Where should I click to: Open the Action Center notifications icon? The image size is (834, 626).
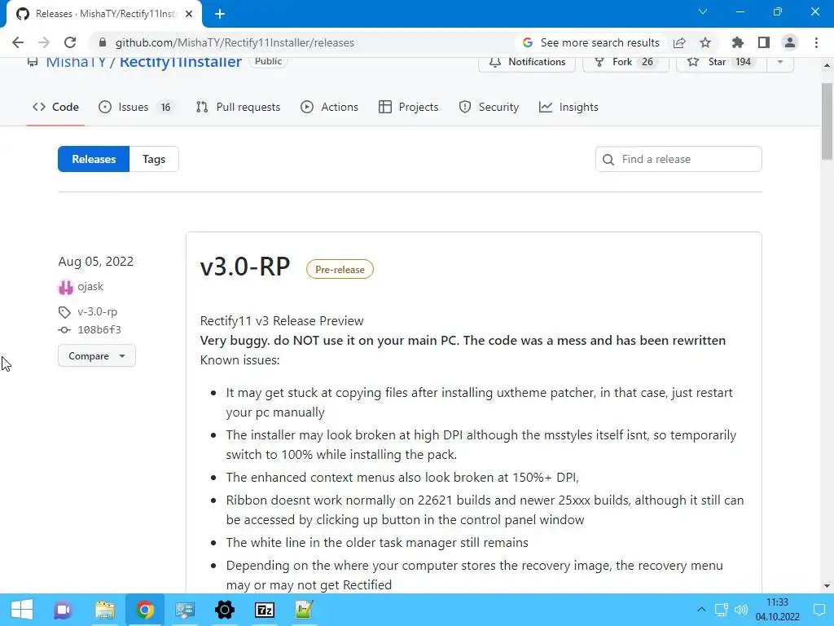click(x=819, y=610)
